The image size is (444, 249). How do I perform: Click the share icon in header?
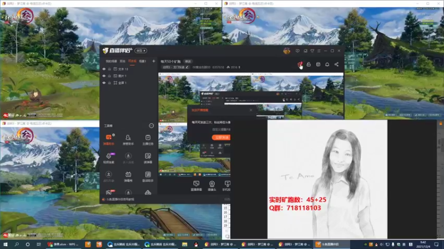click(x=336, y=64)
